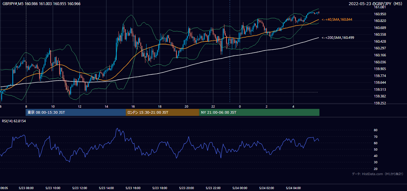The image size is (407, 191).
Task: Click the 5/24 02:00 date label at bottom
Action: 267,188
